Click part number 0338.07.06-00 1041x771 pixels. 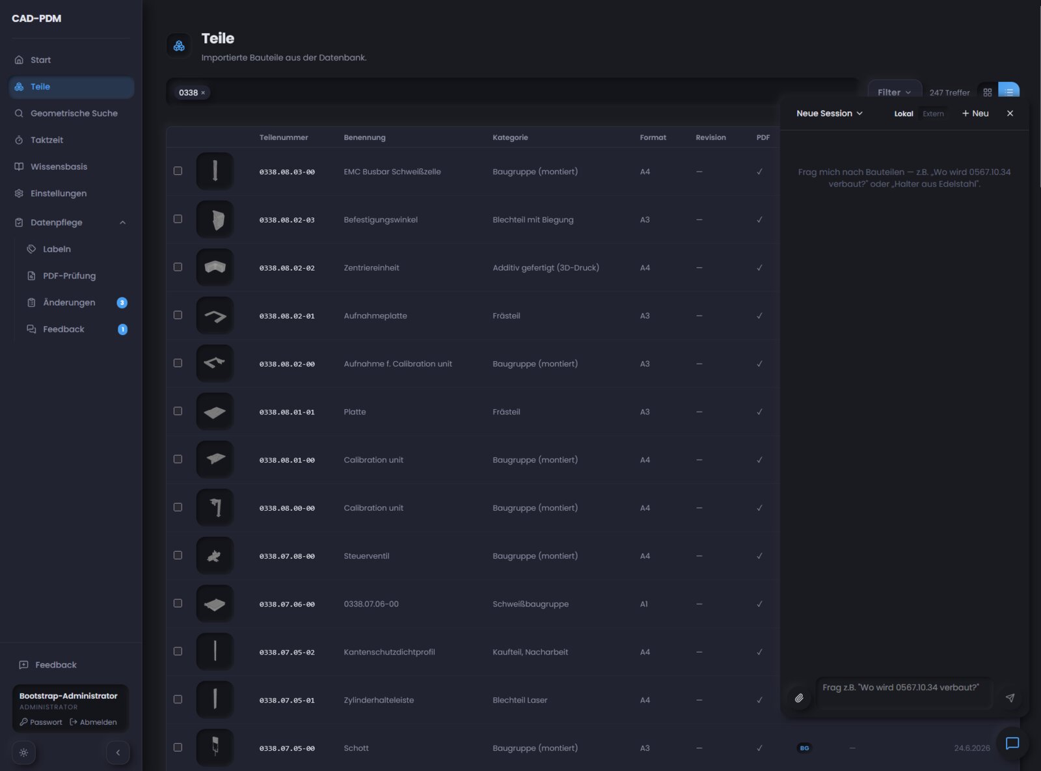pos(287,604)
